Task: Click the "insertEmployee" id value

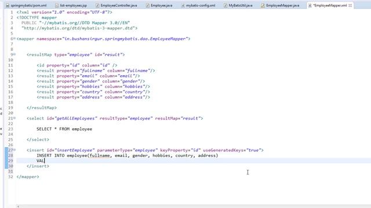Action: click(75, 150)
